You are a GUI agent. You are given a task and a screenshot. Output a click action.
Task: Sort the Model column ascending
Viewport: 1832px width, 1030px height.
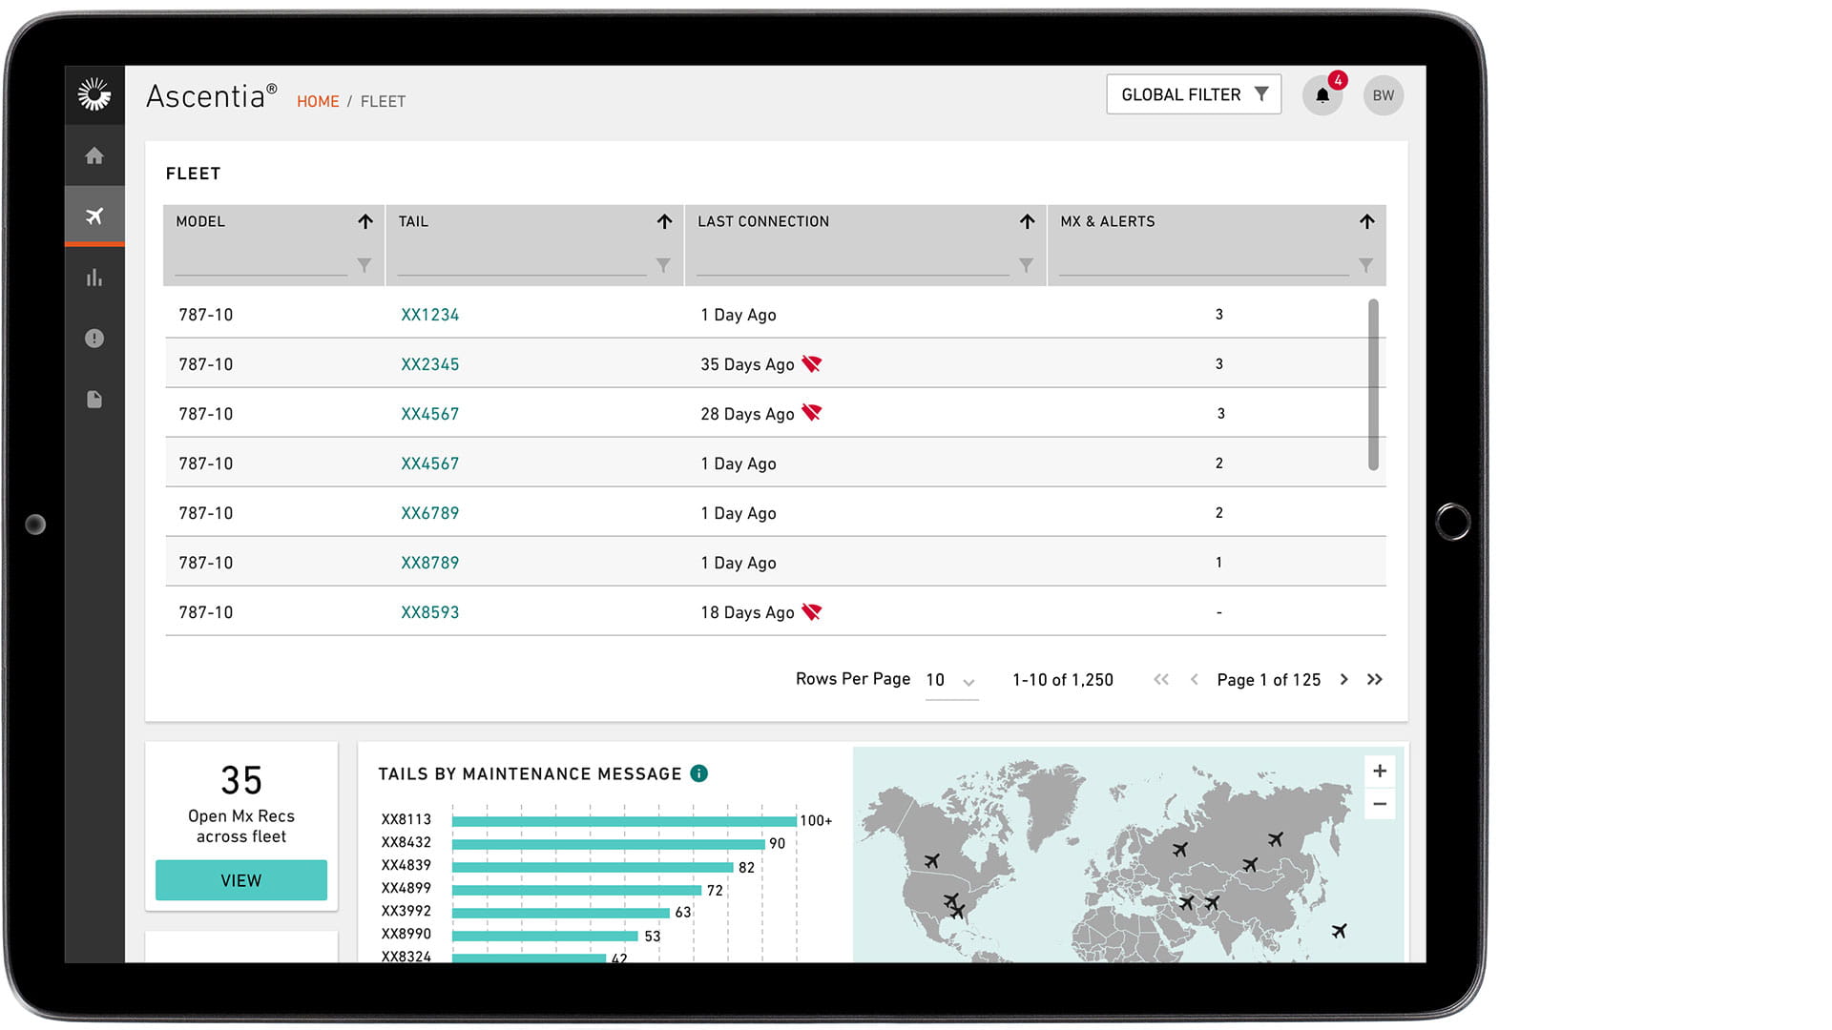365,221
